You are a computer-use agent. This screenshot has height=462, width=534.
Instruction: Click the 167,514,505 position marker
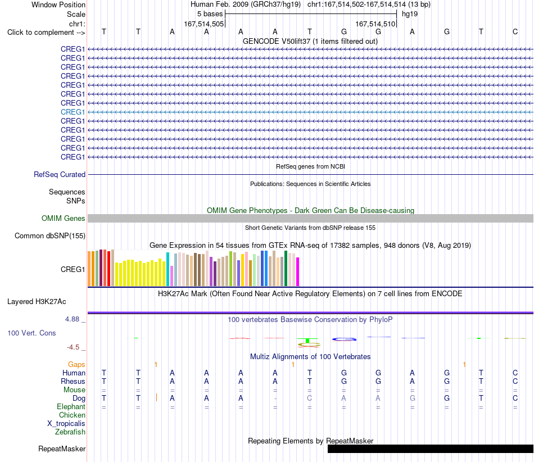203,24
